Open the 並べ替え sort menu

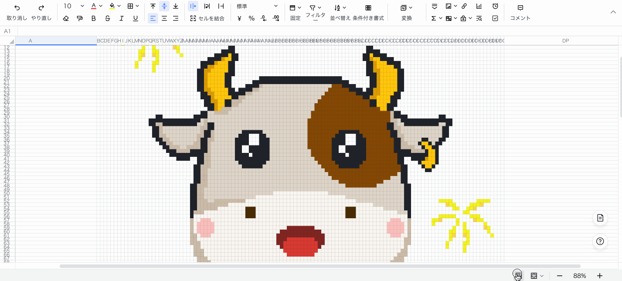[340, 12]
